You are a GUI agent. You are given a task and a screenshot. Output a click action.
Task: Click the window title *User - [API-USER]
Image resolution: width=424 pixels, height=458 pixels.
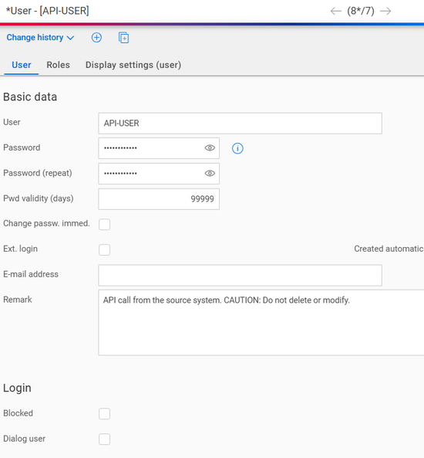48,11
